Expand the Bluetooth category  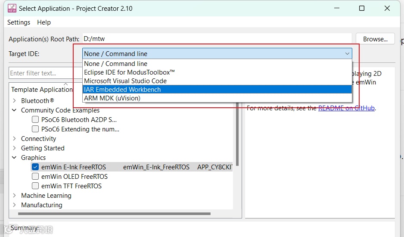15,100
